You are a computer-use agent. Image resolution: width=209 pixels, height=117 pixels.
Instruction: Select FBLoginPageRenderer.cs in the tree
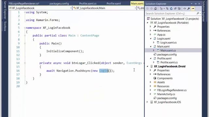(172, 90)
